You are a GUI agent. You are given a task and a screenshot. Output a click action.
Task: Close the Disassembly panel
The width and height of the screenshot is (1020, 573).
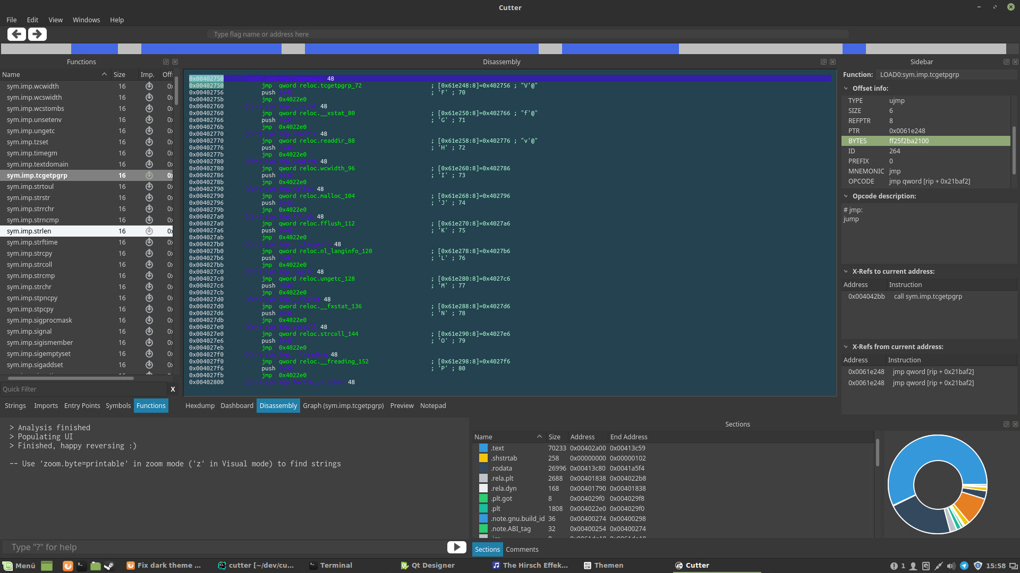click(833, 62)
